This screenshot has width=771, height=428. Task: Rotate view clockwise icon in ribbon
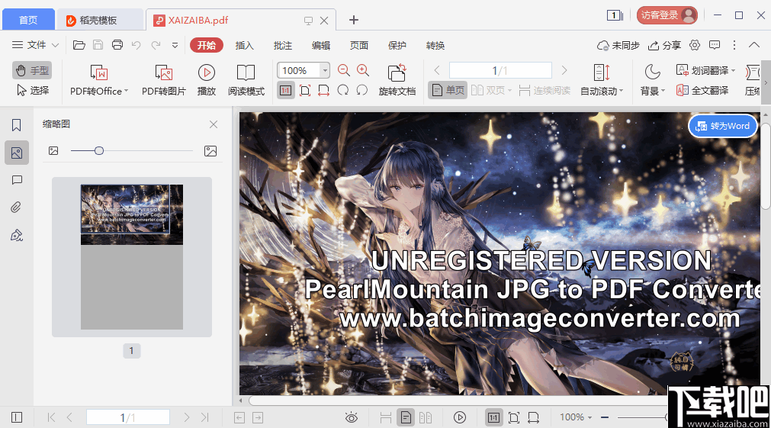(342, 91)
